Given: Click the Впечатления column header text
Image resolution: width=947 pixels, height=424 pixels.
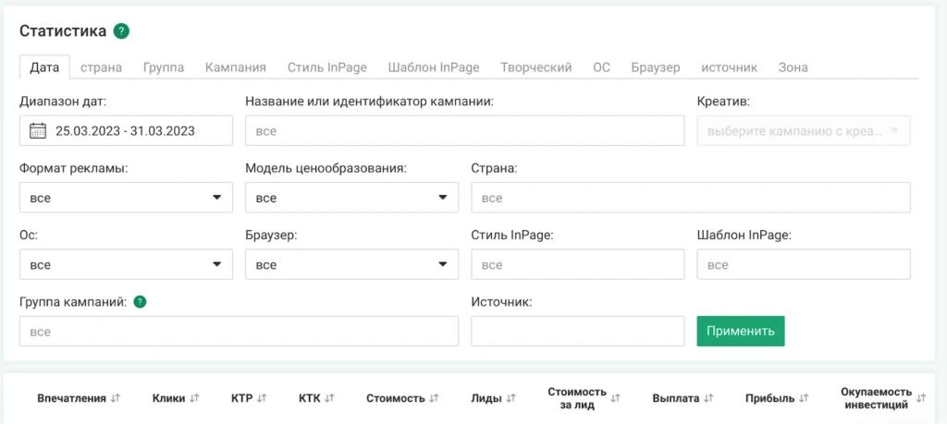Looking at the screenshot, I should click(x=72, y=399).
